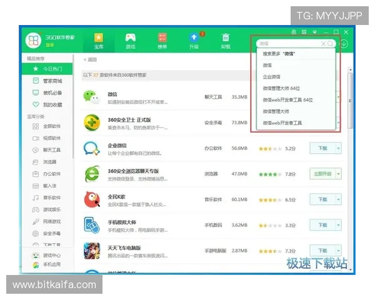Viewport: 375px width, 300px height.
Task: Open 装机必备 in the sidebar
Action: (47, 93)
